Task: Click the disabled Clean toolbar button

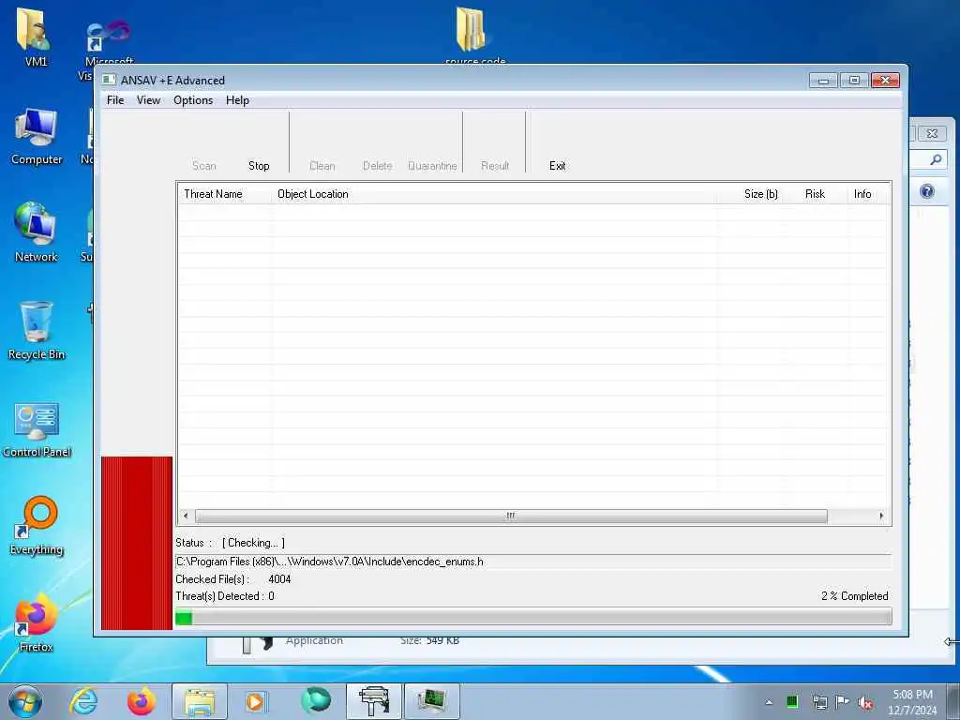Action: coord(322,166)
